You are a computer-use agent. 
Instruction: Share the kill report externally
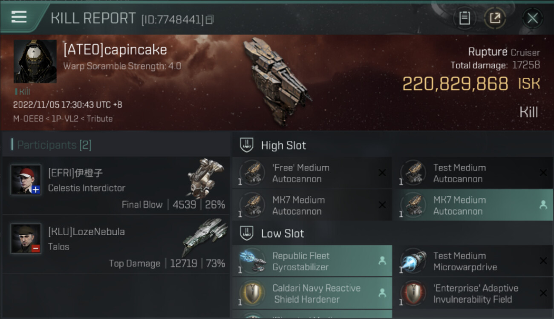coord(495,18)
